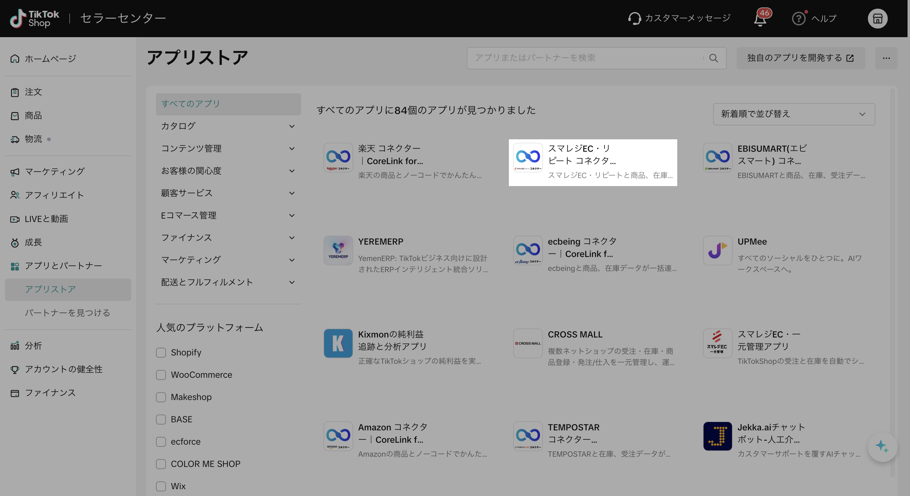Click the app search input field
The width and height of the screenshot is (910, 496).
pyautogui.click(x=583, y=58)
